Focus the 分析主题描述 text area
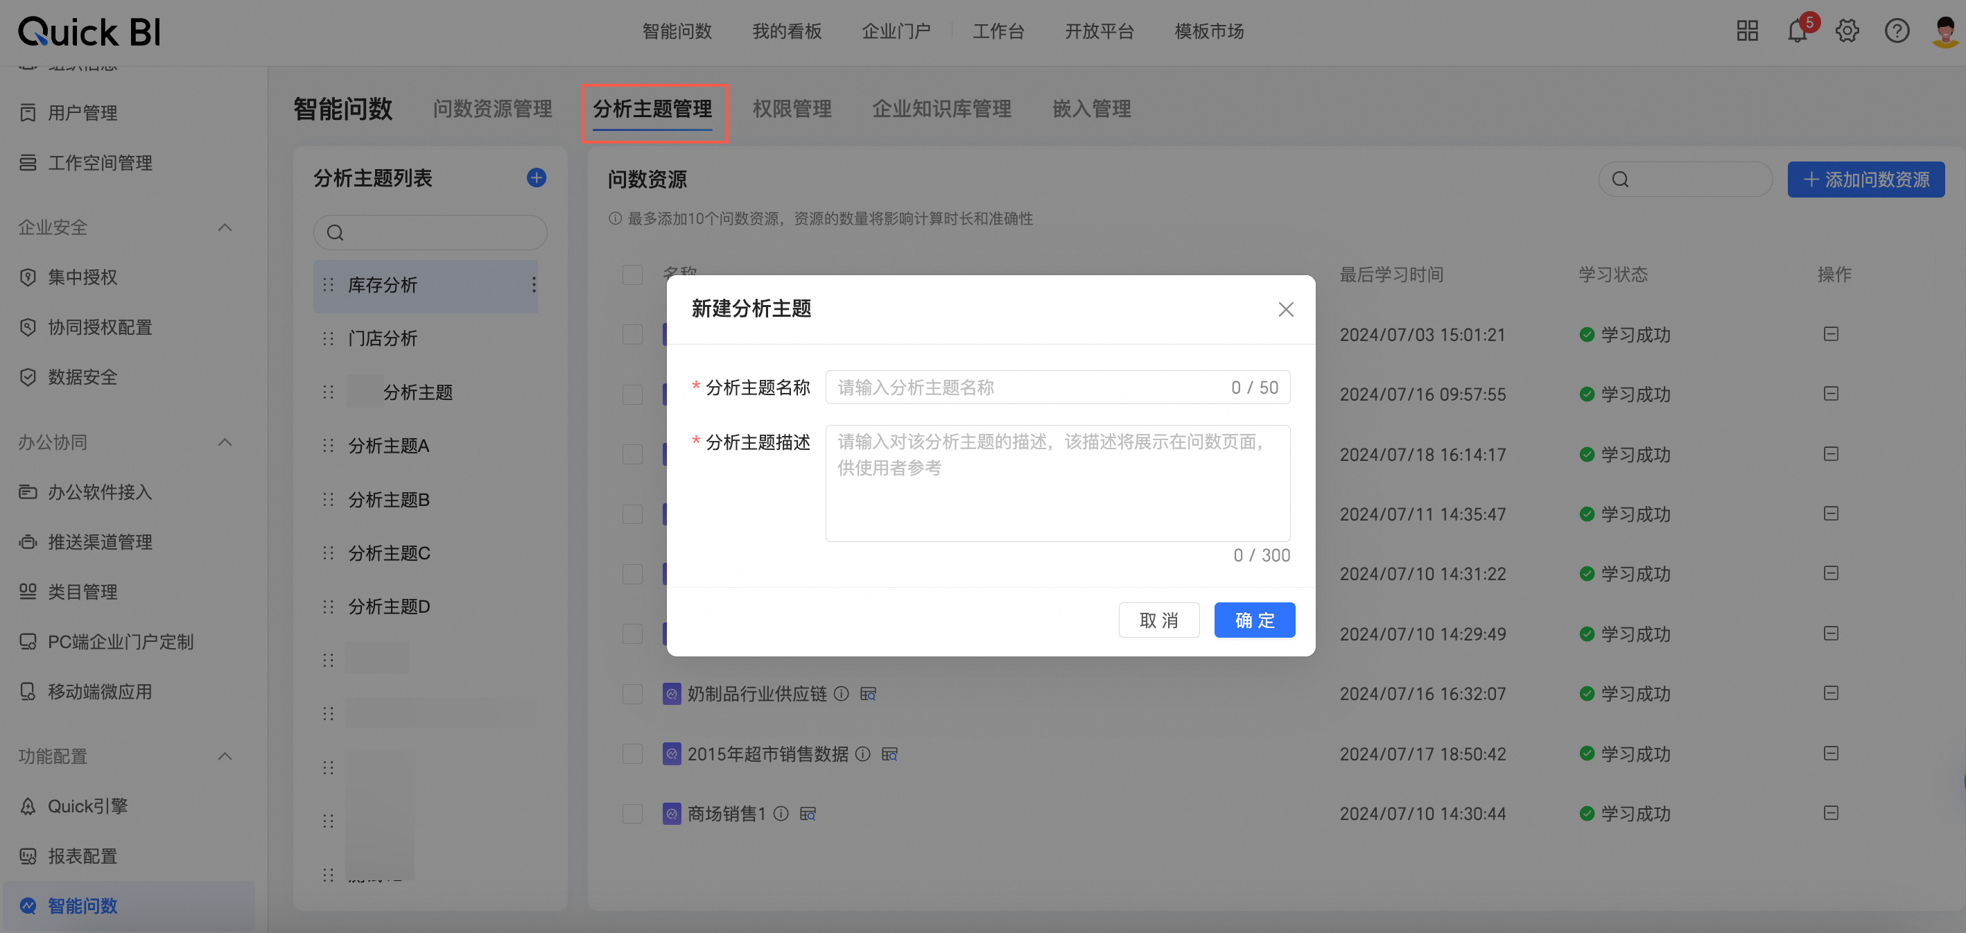 coord(1057,483)
